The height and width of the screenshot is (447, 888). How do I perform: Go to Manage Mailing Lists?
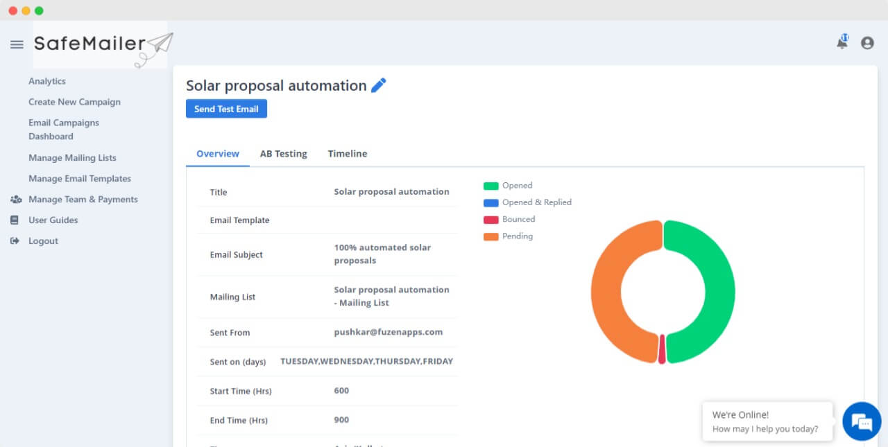[72, 158]
